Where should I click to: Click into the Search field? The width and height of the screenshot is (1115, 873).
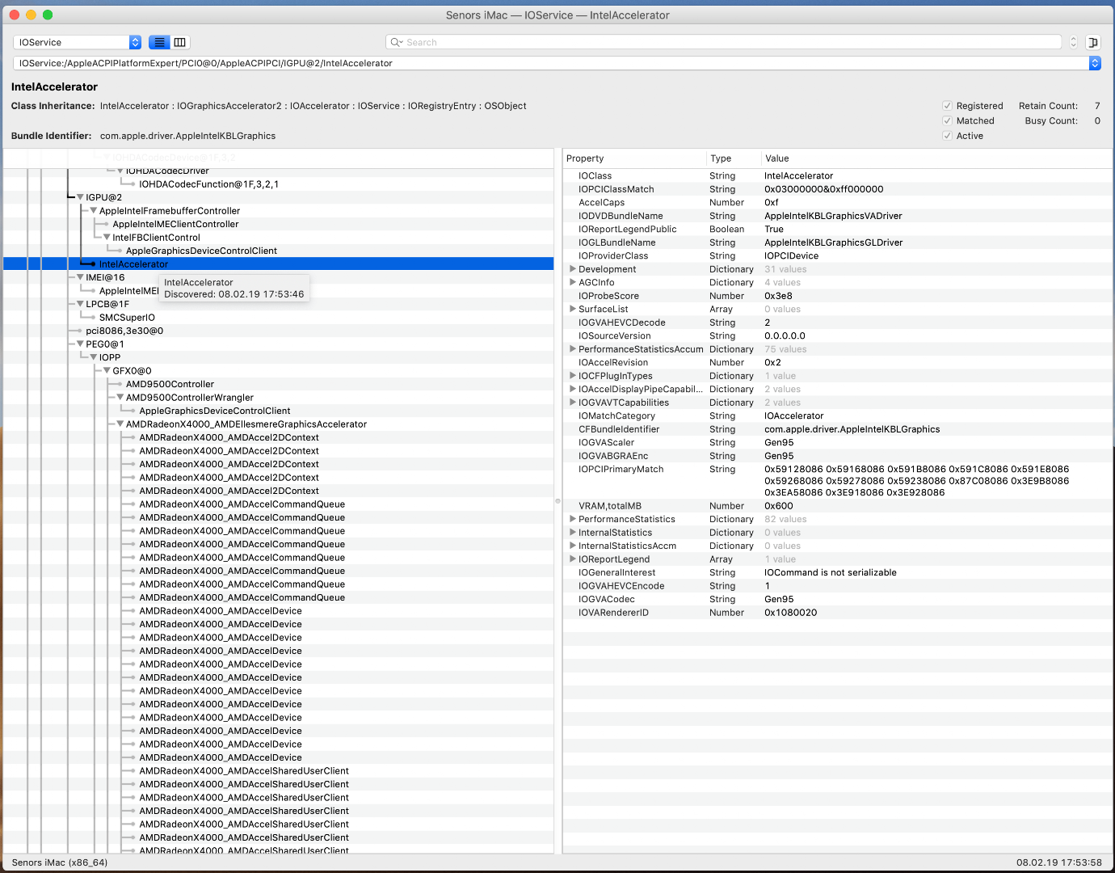click(x=727, y=42)
